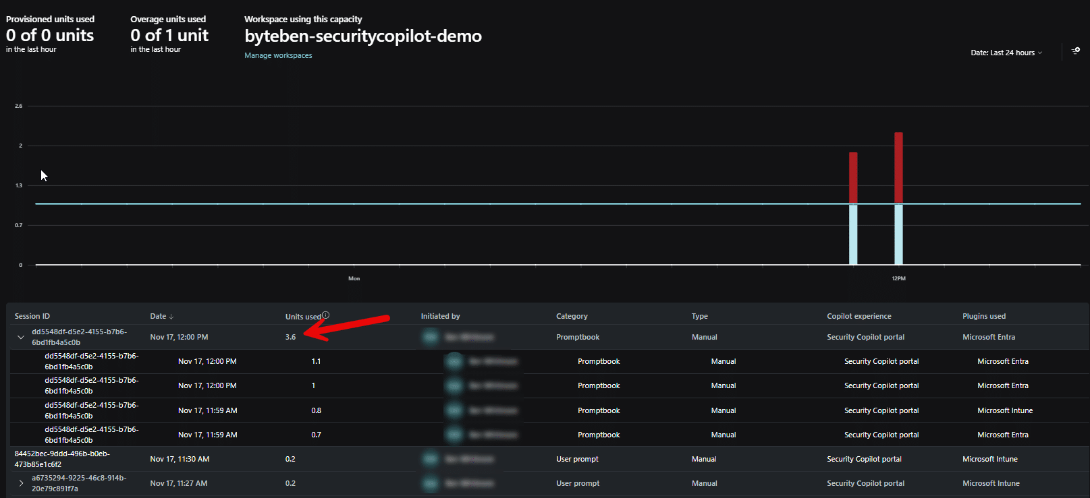
Task: Click the avatar in the 3.6 units row
Action: (430, 337)
